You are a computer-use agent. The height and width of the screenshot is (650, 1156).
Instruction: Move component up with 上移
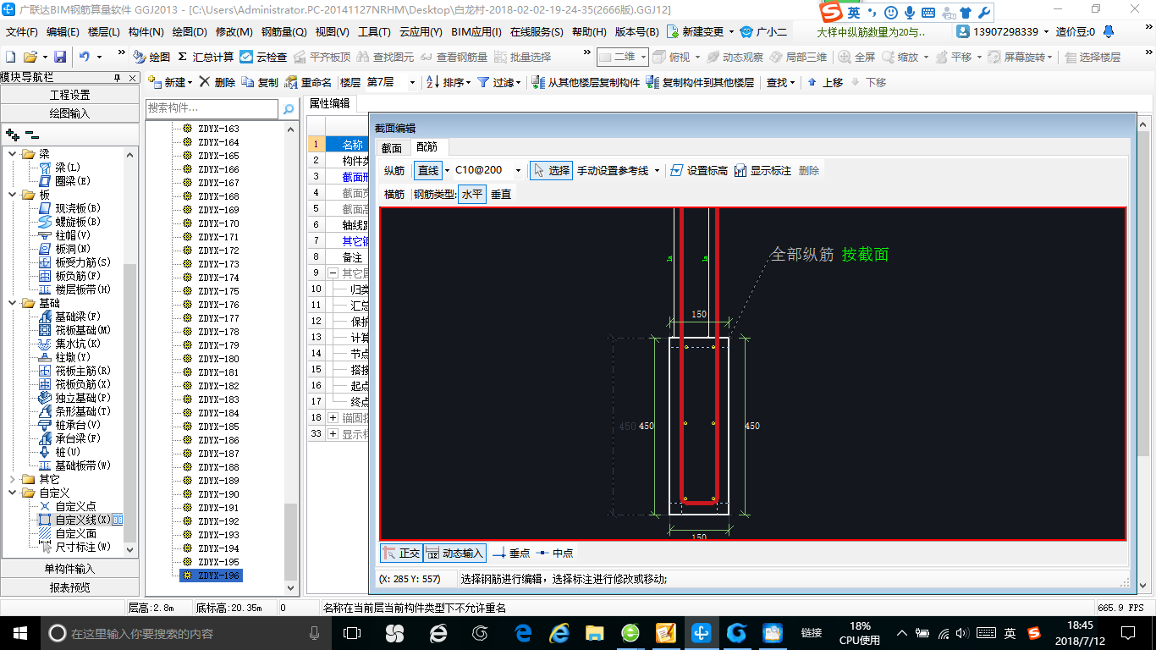pyautogui.click(x=825, y=82)
